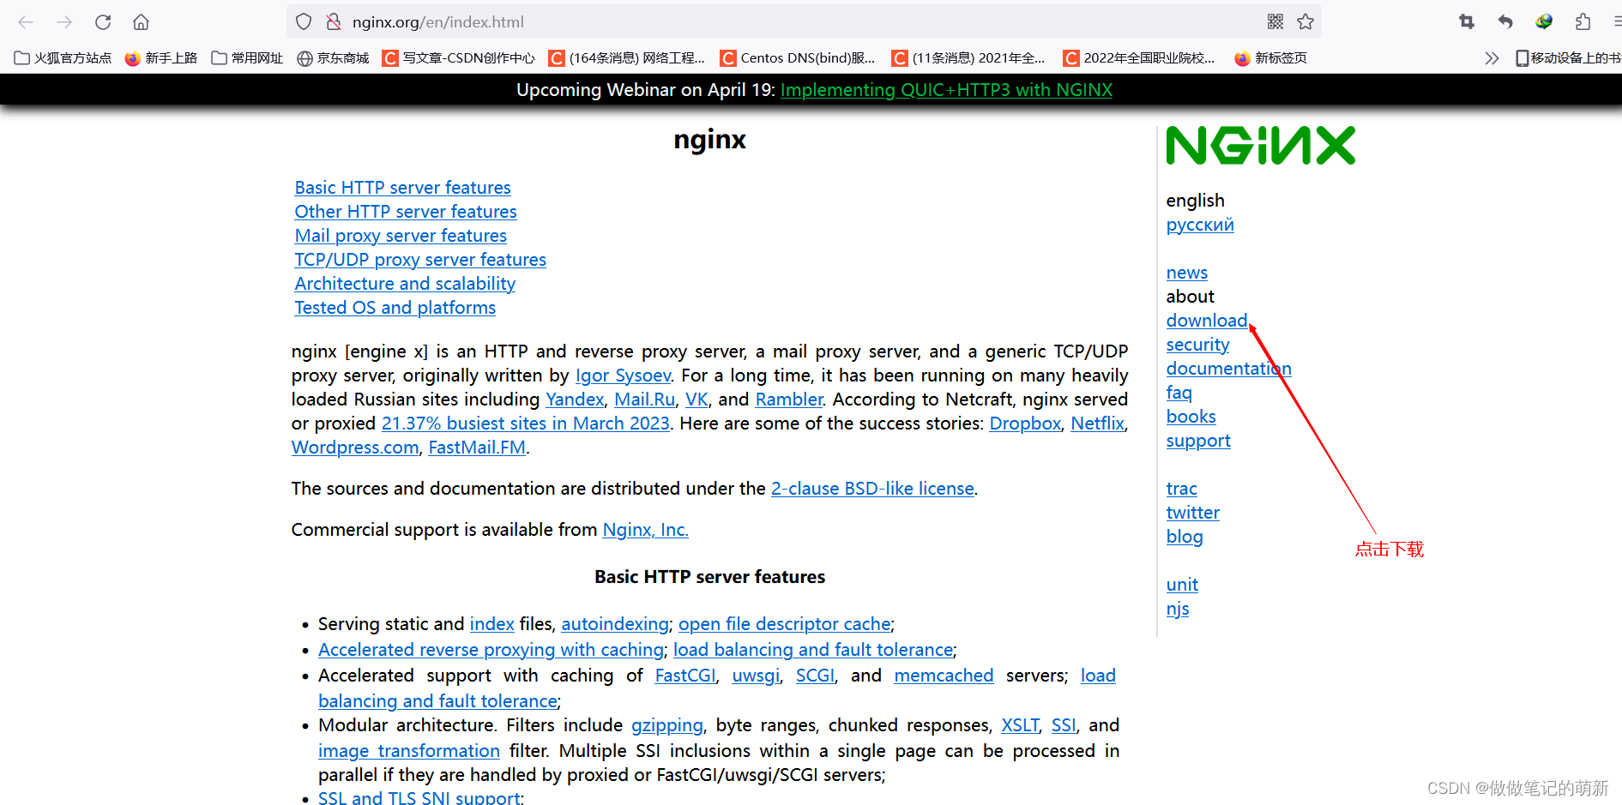
Task: Switch to русский language
Action: click(x=1200, y=225)
